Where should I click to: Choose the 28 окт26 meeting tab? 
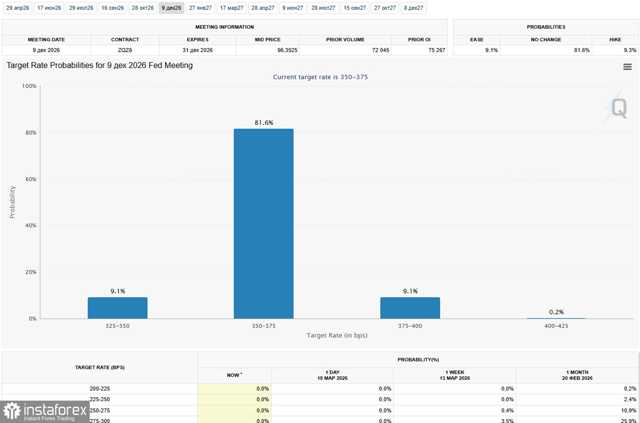(143, 8)
